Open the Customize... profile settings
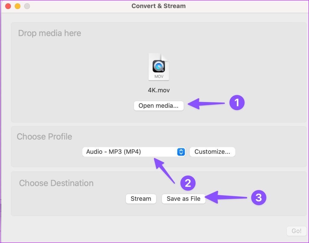 tap(212, 152)
